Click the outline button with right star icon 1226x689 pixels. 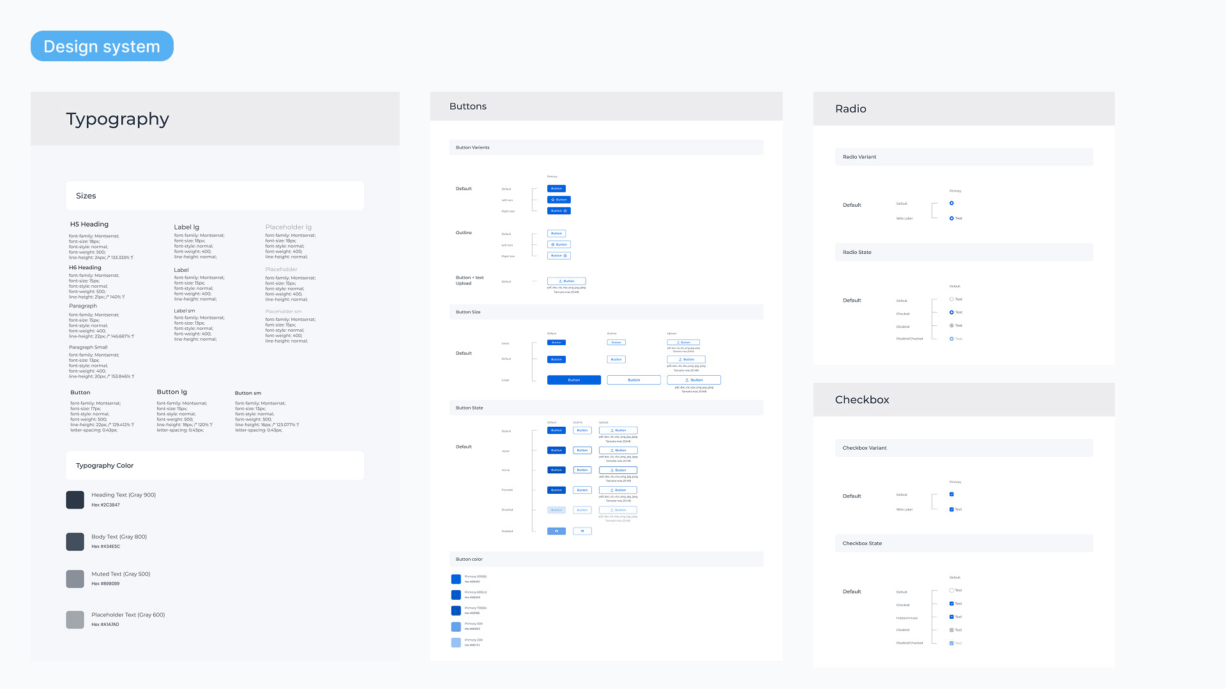559,256
